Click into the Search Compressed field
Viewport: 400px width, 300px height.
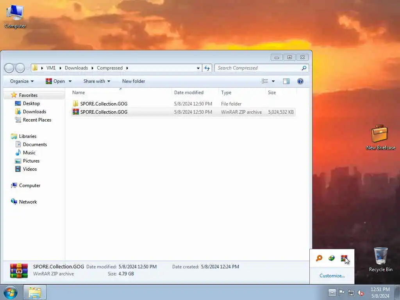point(258,68)
